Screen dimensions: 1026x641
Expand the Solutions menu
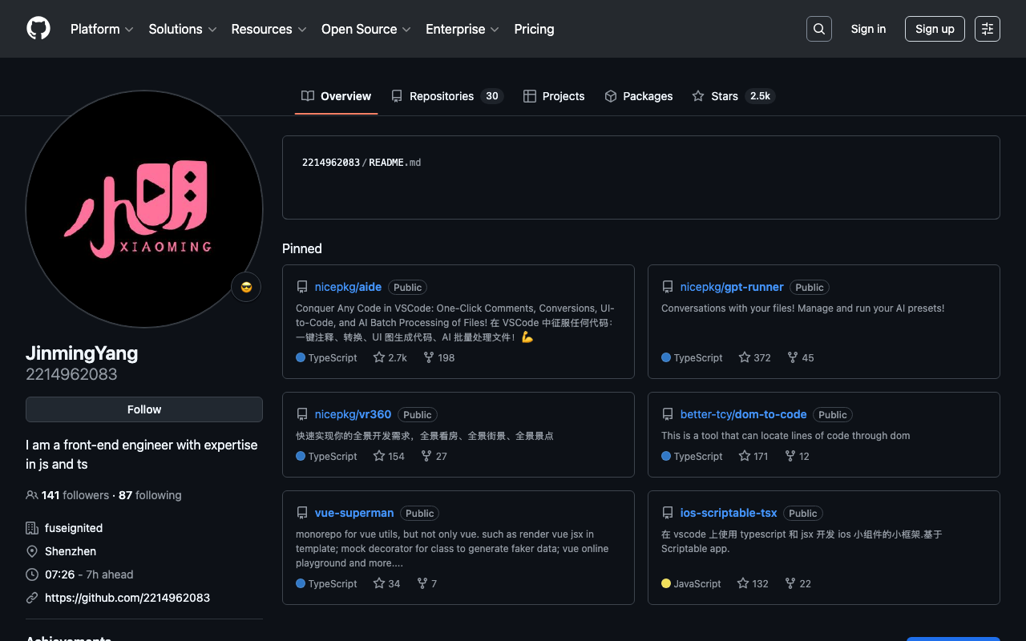pyautogui.click(x=183, y=29)
